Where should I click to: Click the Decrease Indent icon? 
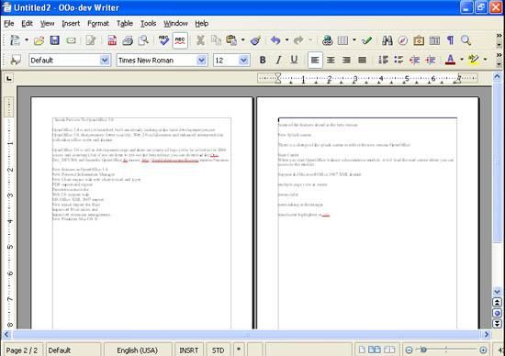tap(414, 60)
